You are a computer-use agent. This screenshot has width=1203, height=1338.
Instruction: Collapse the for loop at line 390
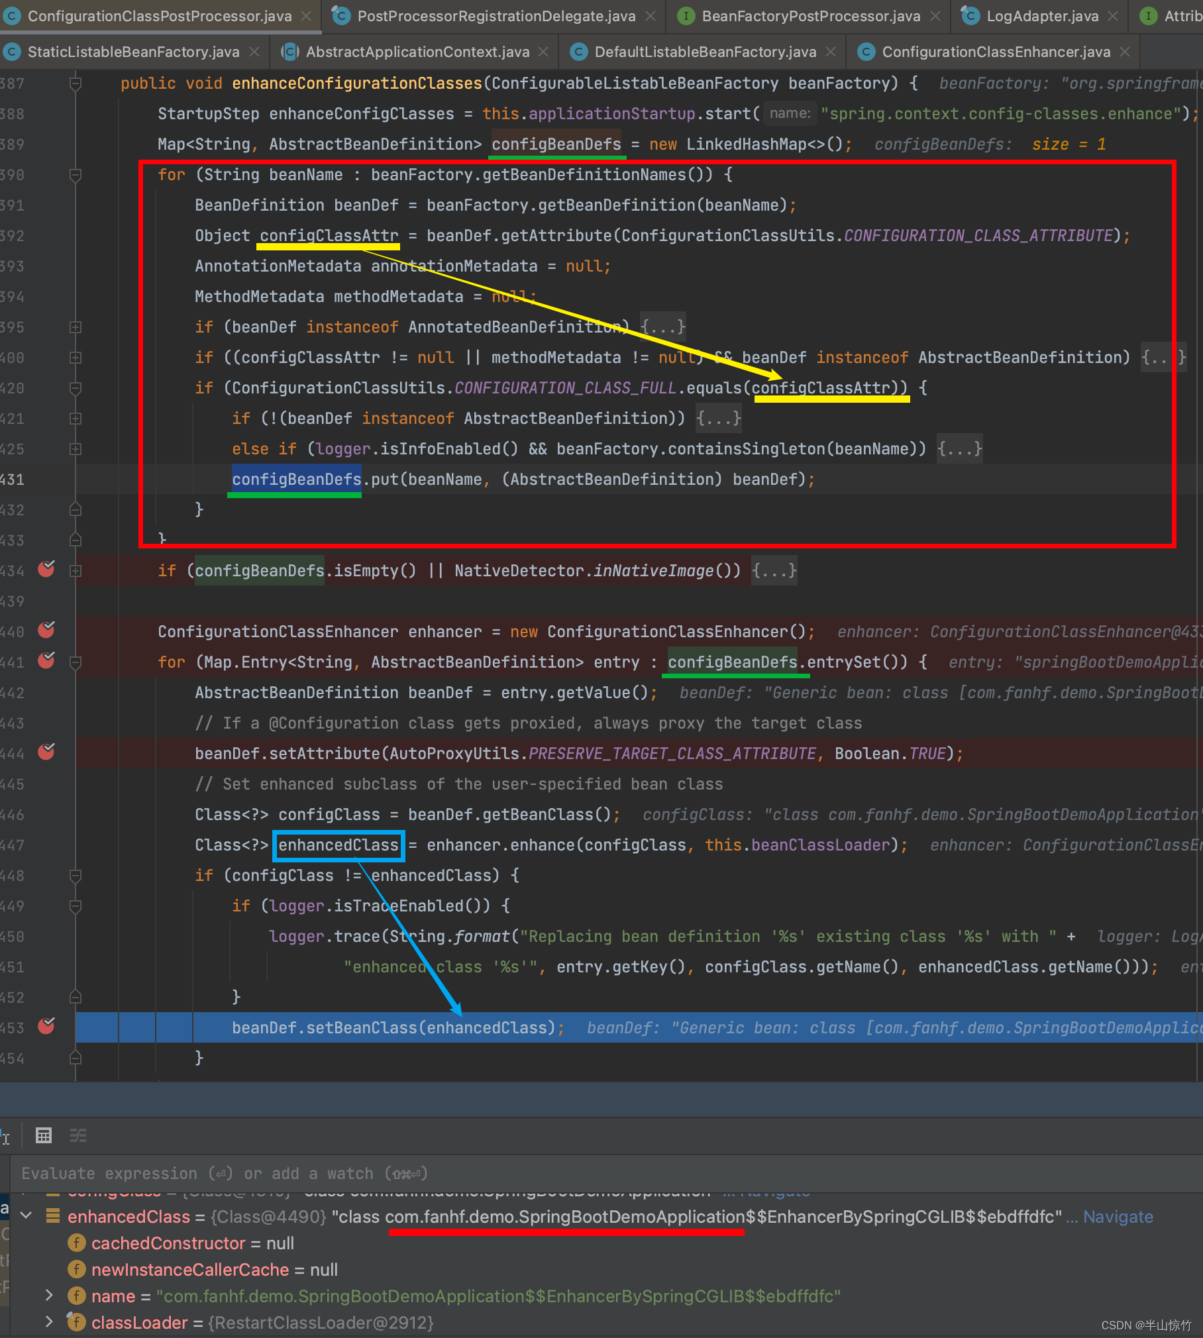(x=76, y=175)
